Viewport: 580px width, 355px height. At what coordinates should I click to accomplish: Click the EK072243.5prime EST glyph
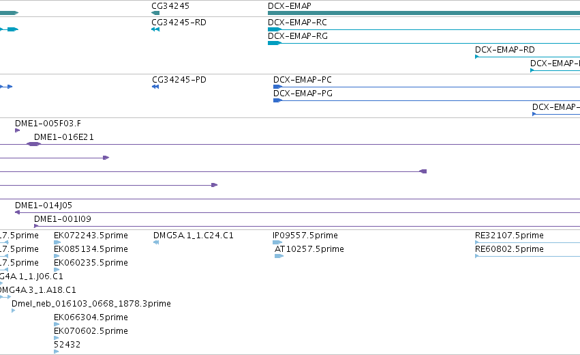57,242
